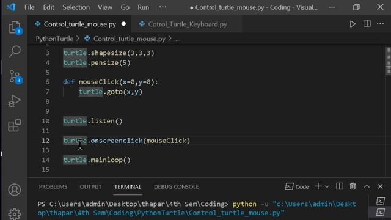Open the launch profile dropdown arrow

tap(327, 186)
